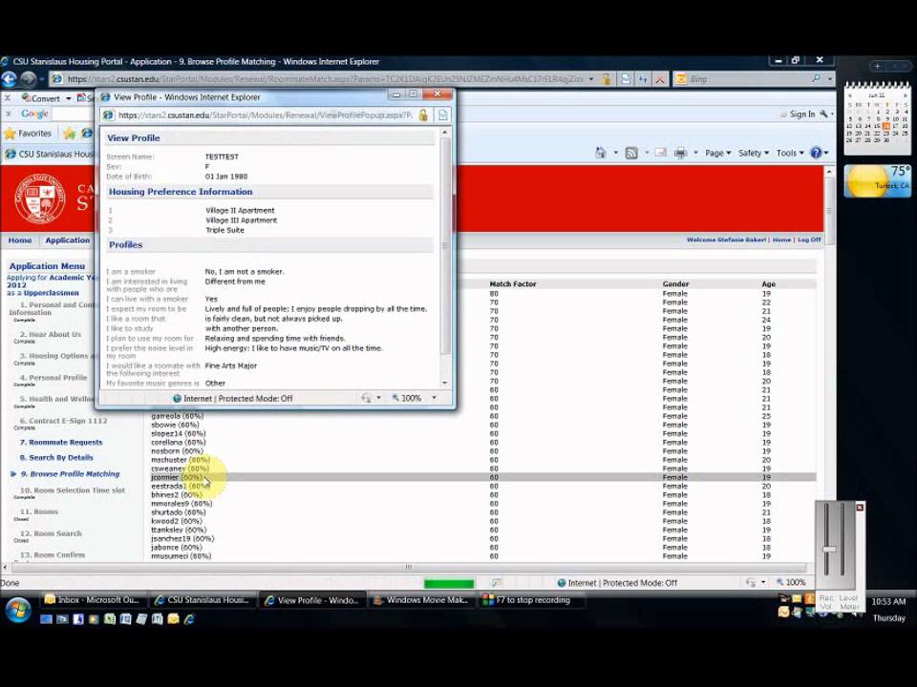This screenshot has height=687, width=917.
Task: Open 8. Search By Details link
Action: (x=56, y=457)
